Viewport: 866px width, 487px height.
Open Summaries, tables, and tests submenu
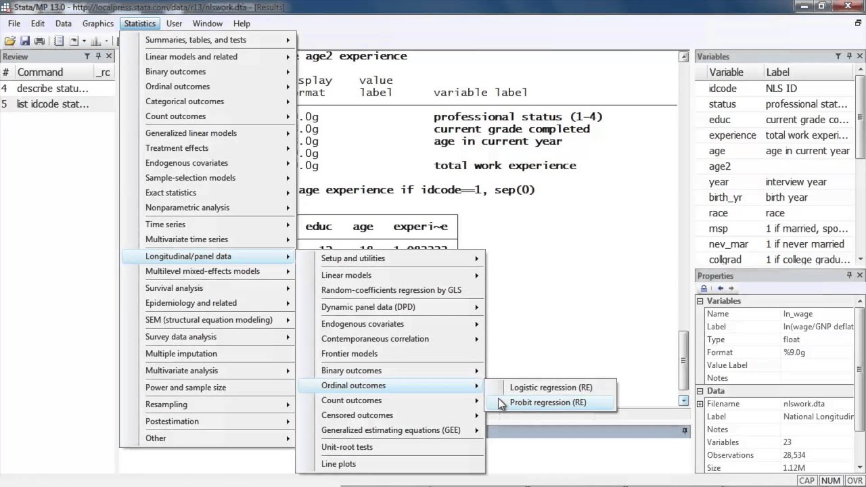coord(208,40)
